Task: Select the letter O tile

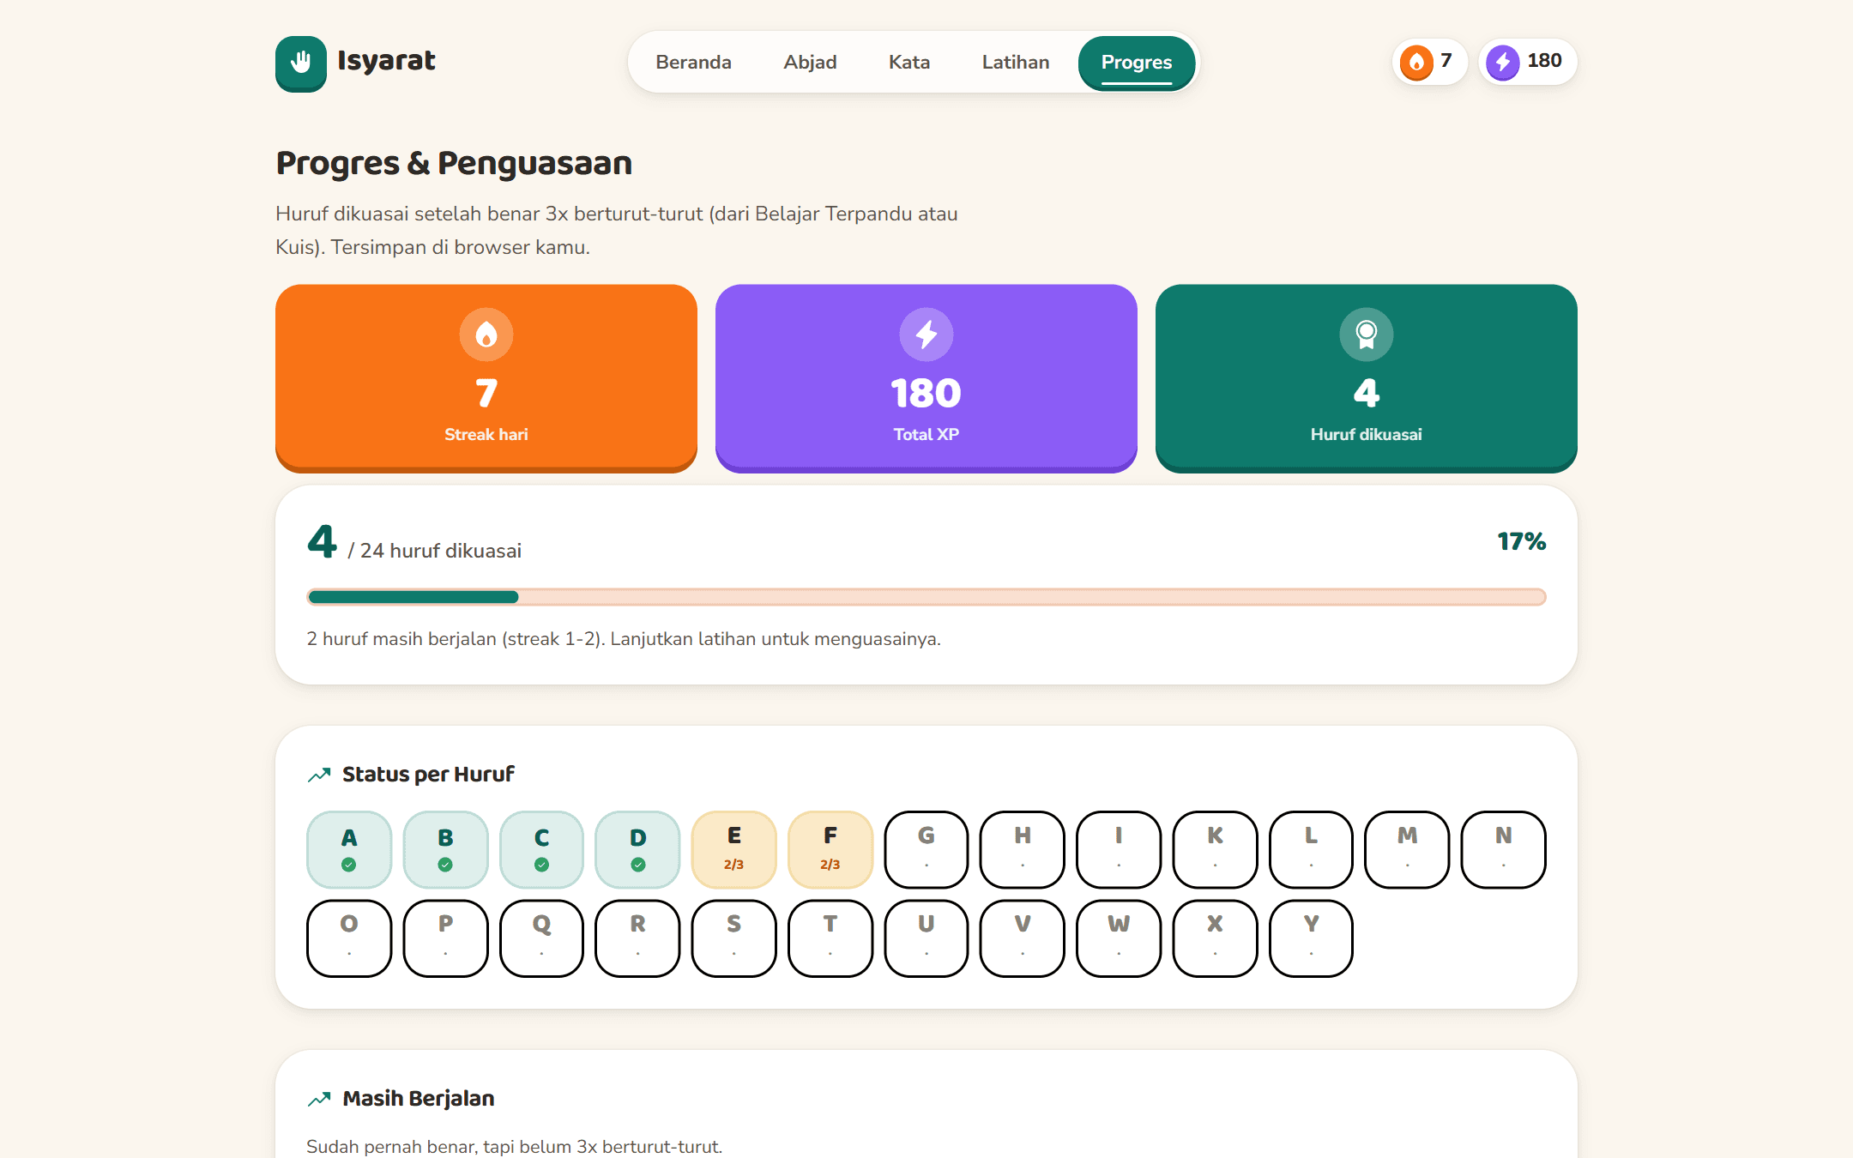Action: (349, 938)
